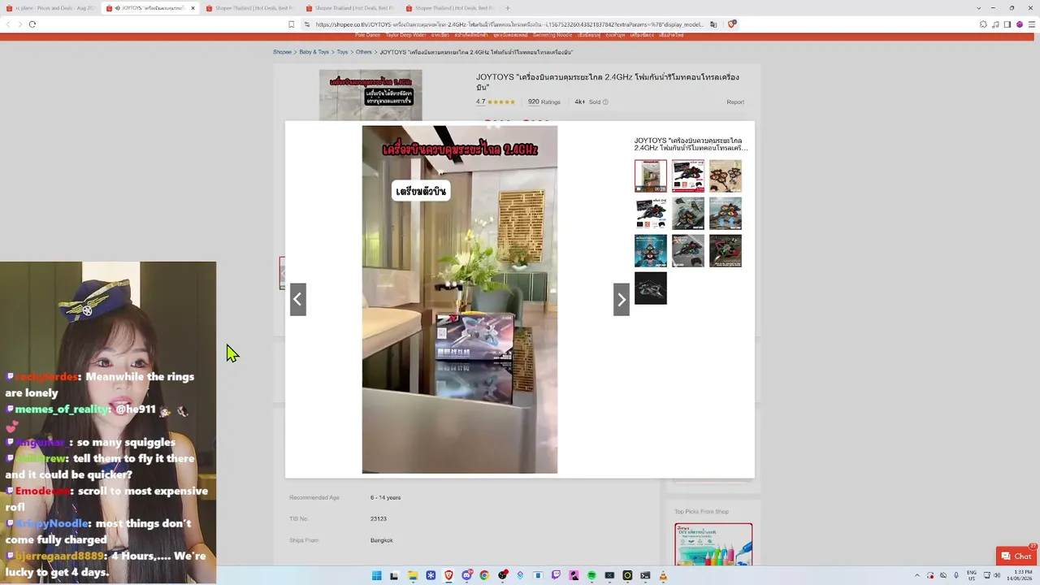Open the Toys breadcrumb link
The height and width of the screenshot is (585, 1040).
342,52
